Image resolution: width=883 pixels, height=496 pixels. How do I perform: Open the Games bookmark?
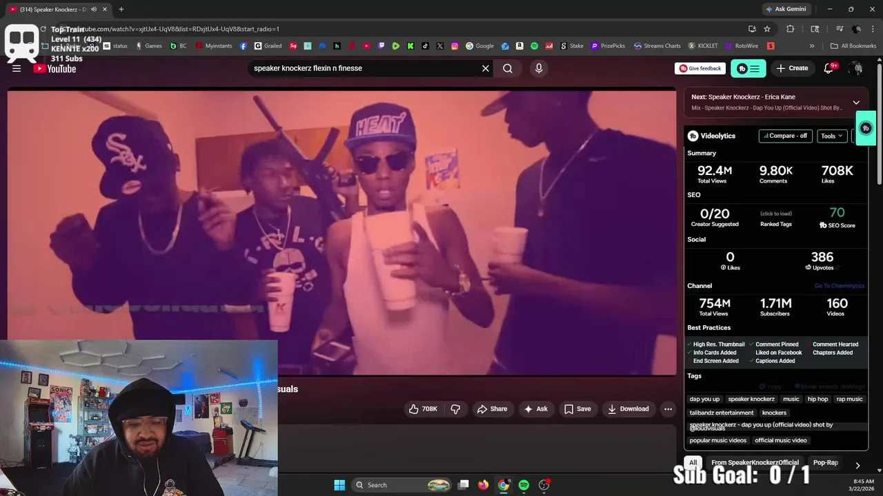pos(148,46)
